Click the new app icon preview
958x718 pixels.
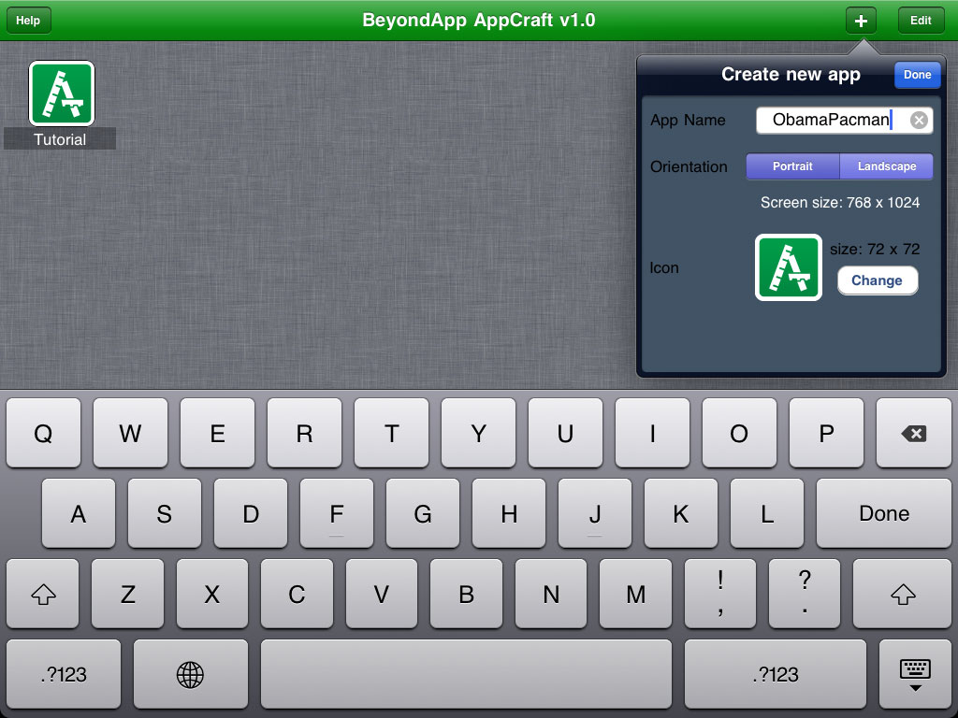point(788,267)
